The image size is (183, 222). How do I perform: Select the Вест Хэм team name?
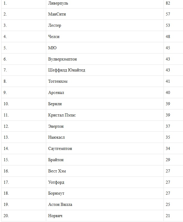[57, 171]
